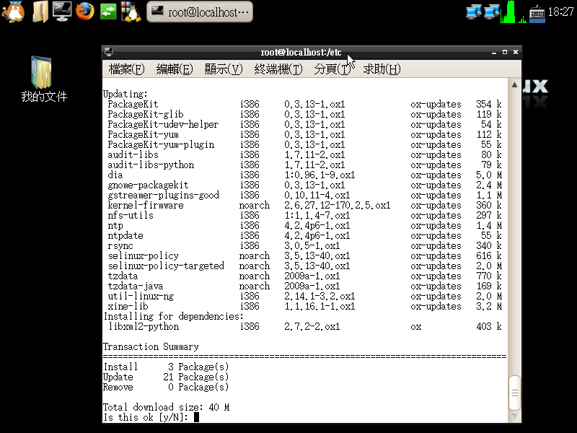Open the Tux penguin application icon

[x=131, y=11]
